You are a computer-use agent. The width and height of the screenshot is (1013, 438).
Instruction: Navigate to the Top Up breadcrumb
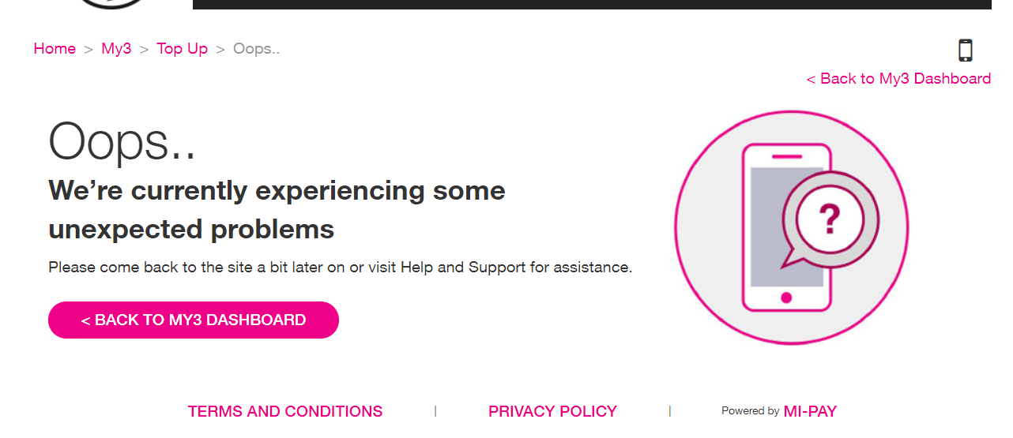click(182, 49)
